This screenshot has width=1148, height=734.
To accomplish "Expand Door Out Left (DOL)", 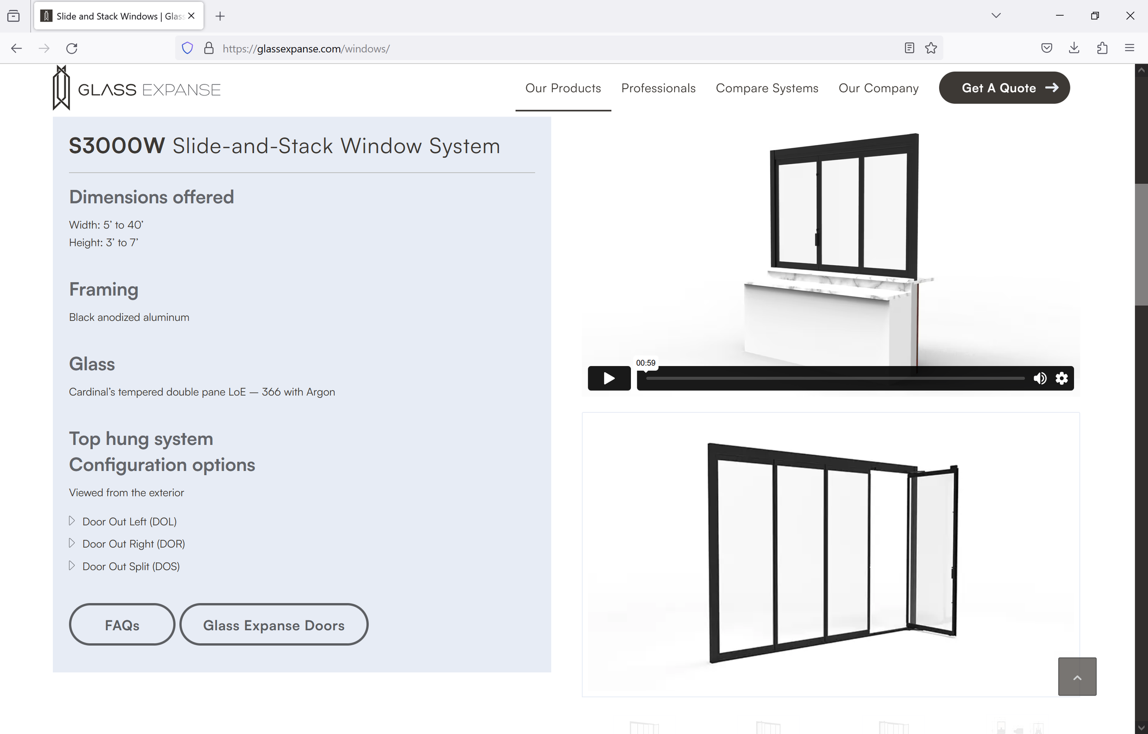I will 123,522.
